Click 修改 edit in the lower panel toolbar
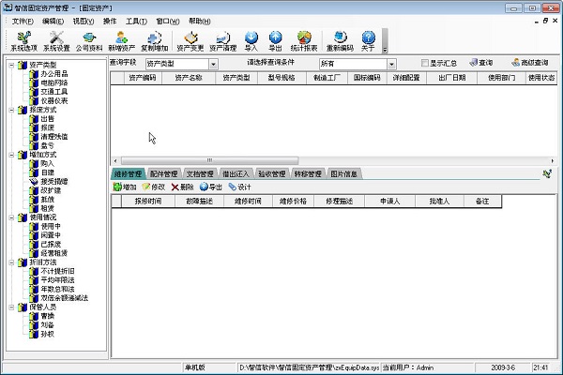This screenshot has width=563, height=375. [x=154, y=187]
